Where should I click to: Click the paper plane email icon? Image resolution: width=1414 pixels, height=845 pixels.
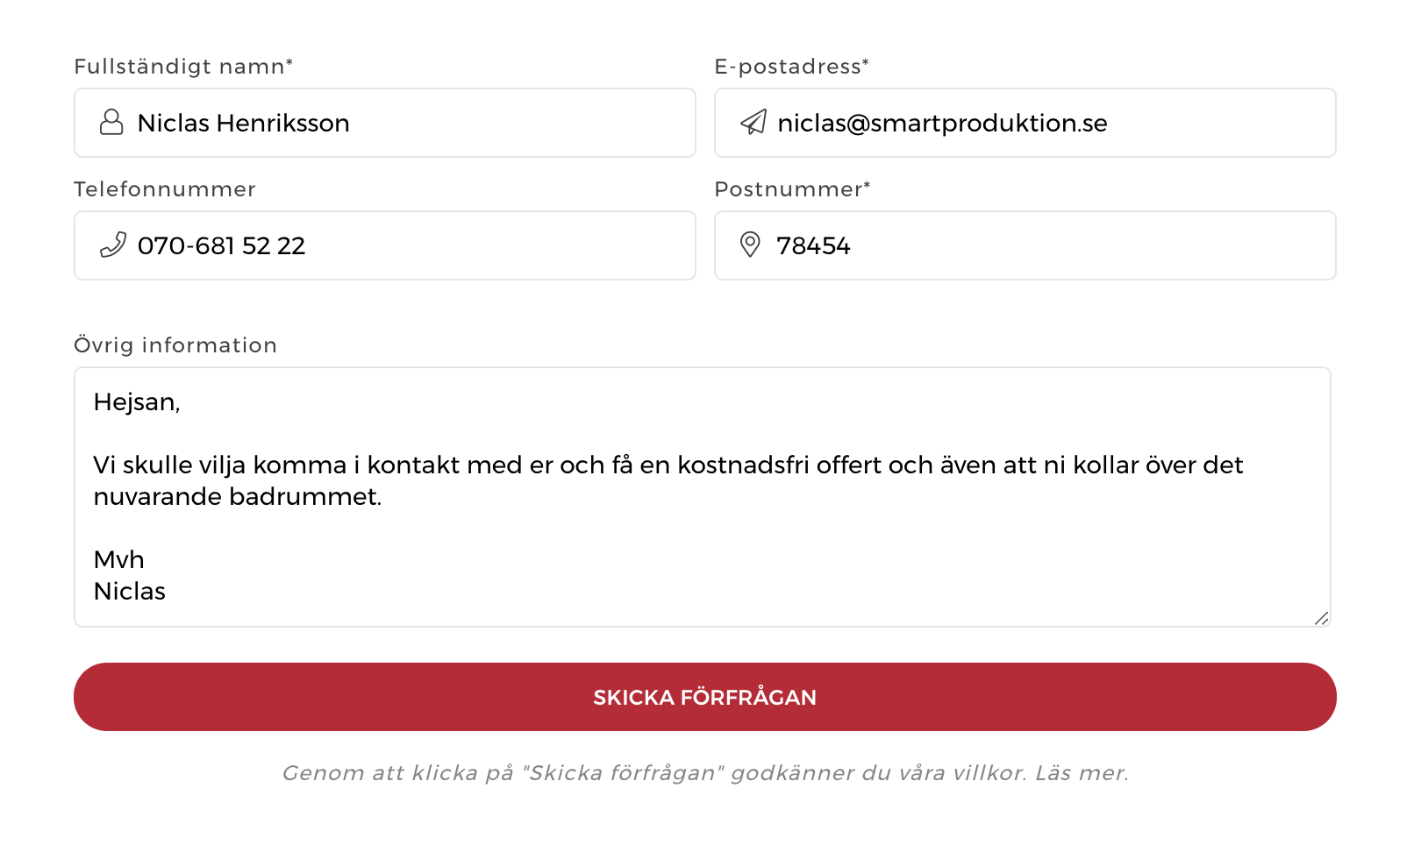tap(753, 122)
